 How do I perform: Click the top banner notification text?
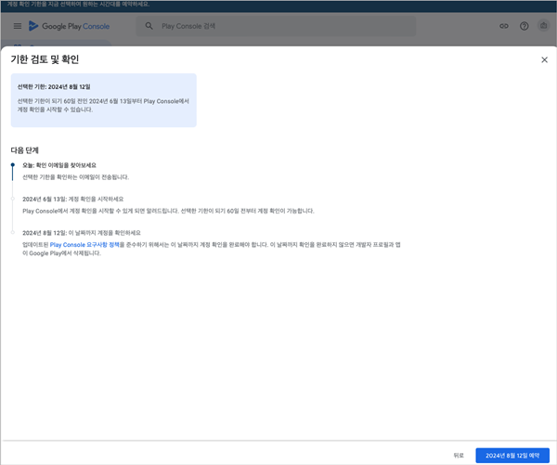78,5
